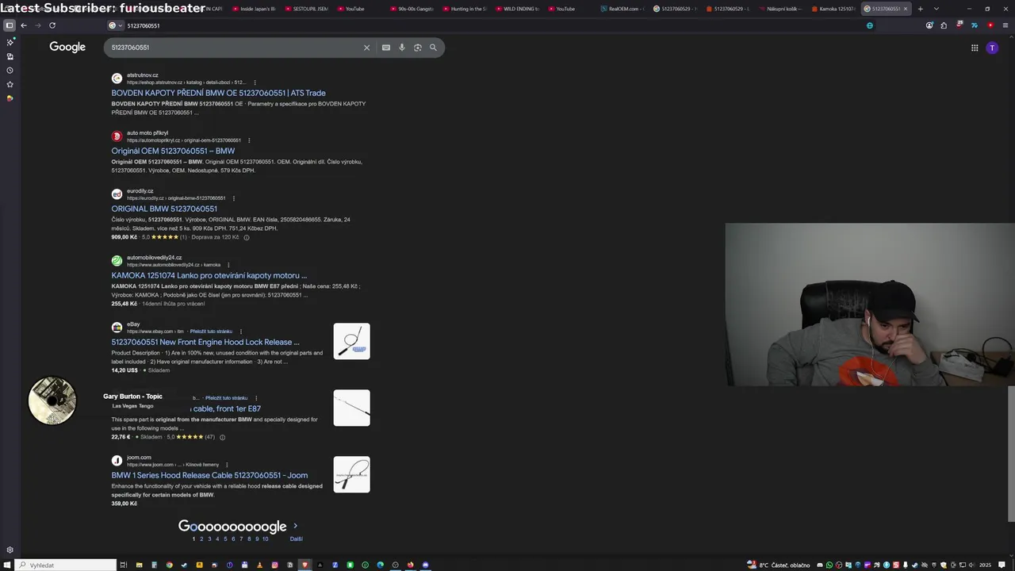Image resolution: width=1015 pixels, height=571 pixels.
Task: Open KAMOKA 1251074 Lanko result
Action: pos(209,275)
